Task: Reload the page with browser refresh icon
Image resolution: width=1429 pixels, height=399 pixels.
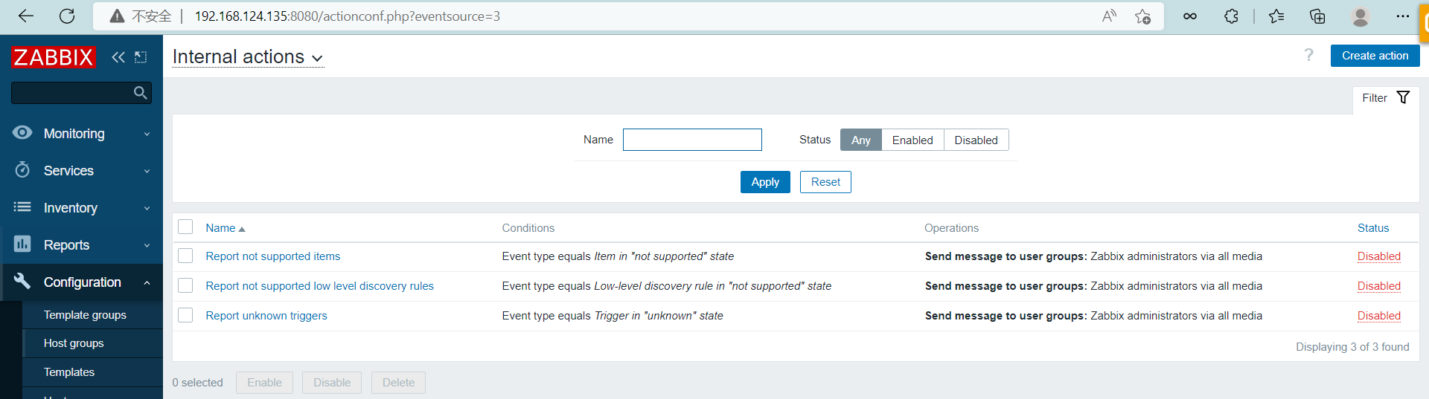Action: pos(67,16)
